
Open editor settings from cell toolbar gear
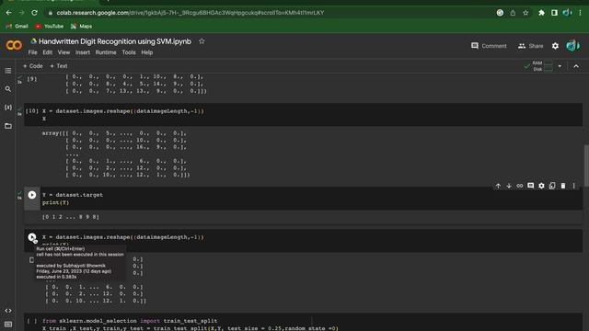coord(541,186)
